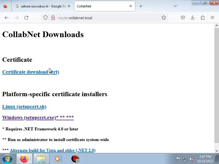The width and height of the screenshot is (219, 164).
Task: Open Alternate build for Vista and older link
Action: (x=53, y=150)
